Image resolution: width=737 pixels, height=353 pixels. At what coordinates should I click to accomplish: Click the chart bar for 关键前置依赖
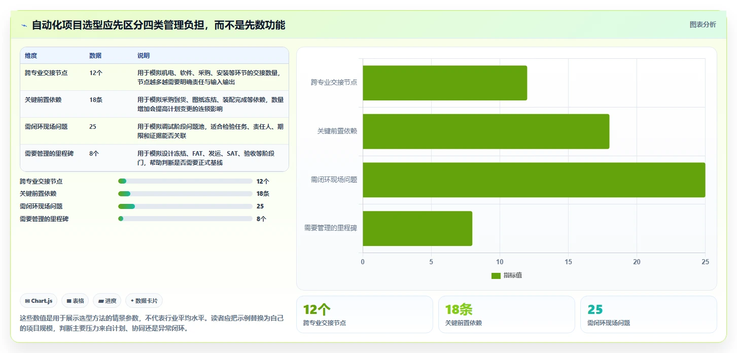coord(486,131)
